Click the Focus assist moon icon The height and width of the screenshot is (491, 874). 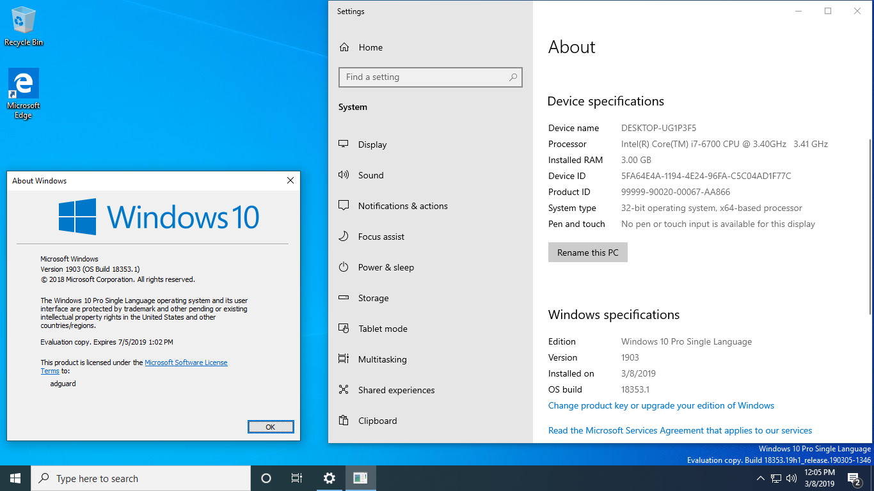(344, 237)
